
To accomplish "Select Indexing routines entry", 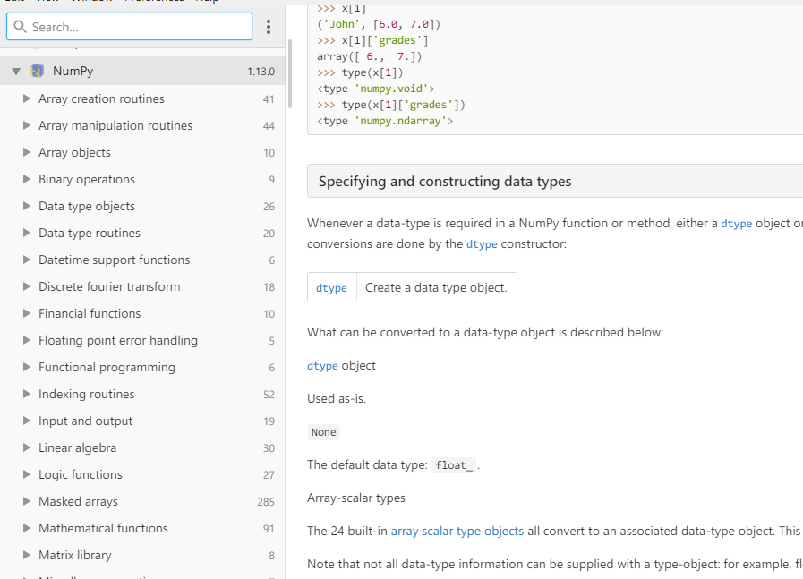I will coord(86,394).
